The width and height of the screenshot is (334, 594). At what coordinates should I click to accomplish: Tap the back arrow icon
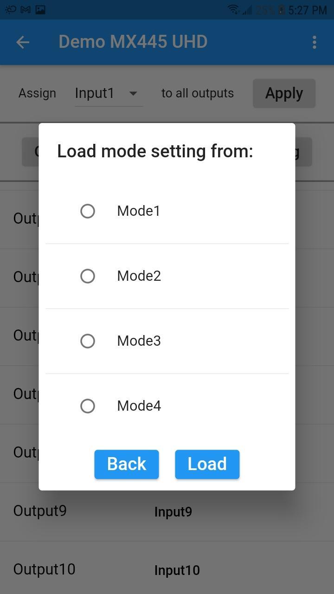pos(22,42)
